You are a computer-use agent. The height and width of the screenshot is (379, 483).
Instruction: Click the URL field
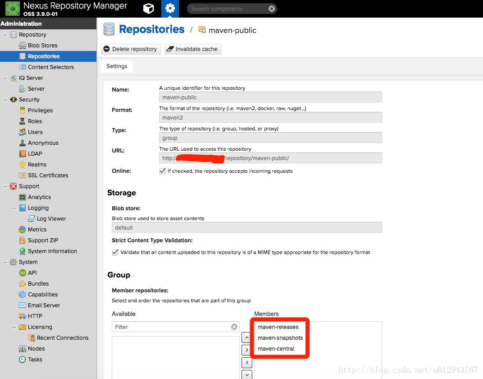270,158
